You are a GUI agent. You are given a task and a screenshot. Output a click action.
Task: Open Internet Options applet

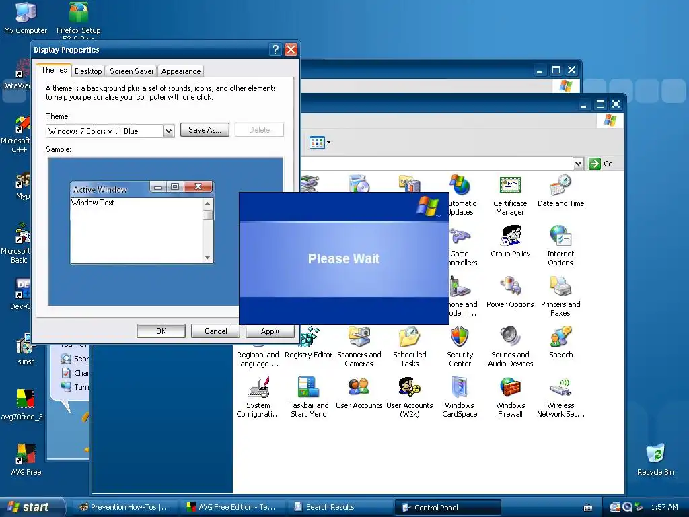pyautogui.click(x=560, y=246)
